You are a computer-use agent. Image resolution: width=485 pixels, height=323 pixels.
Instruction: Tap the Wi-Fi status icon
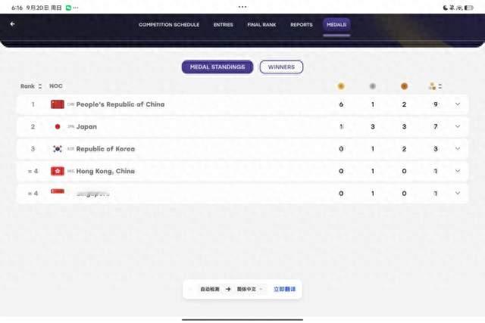click(459, 8)
